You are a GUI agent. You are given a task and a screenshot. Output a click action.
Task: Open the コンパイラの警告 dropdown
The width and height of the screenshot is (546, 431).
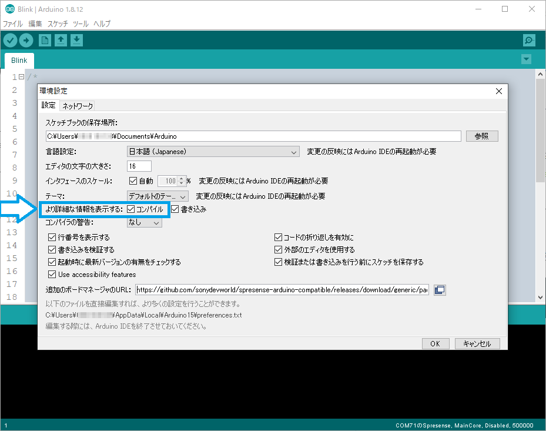point(144,222)
